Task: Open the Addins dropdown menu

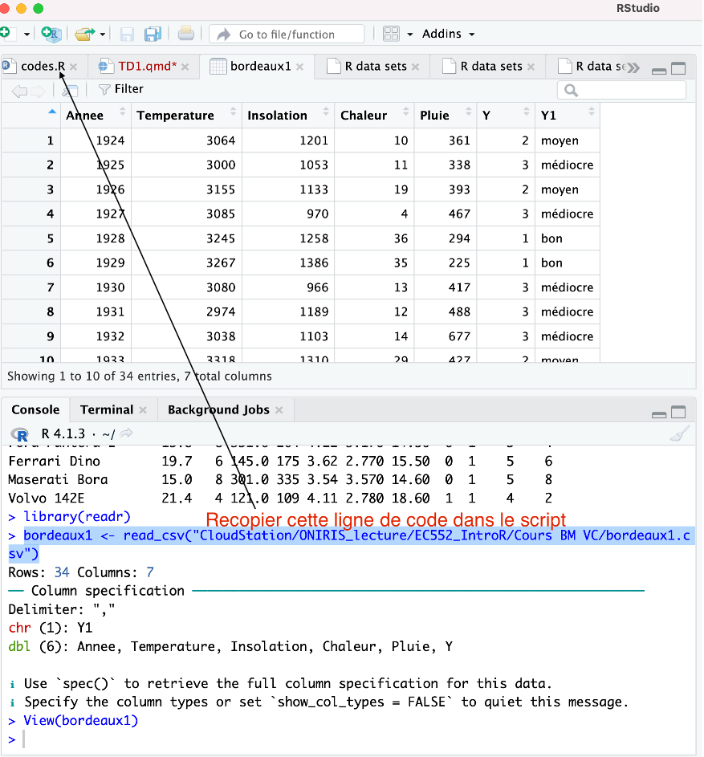Action: point(449,34)
